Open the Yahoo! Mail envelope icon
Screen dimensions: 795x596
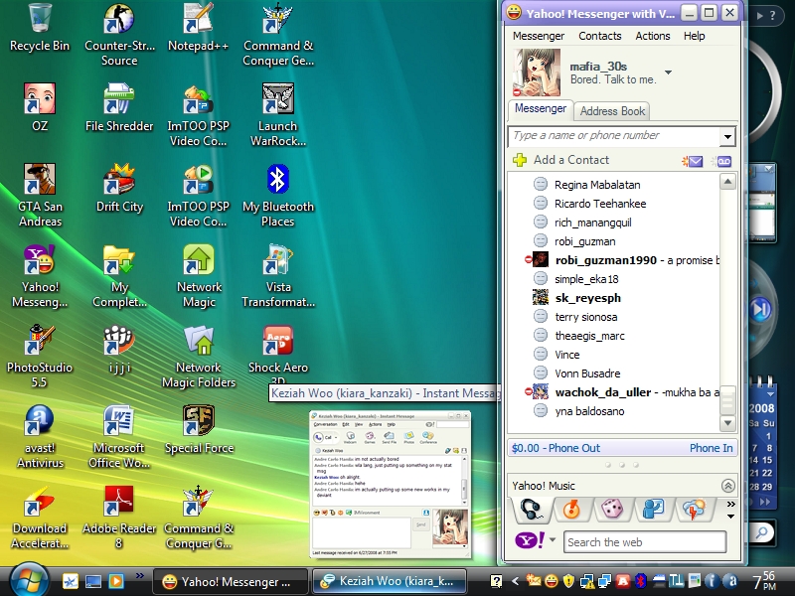coord(693,161)
